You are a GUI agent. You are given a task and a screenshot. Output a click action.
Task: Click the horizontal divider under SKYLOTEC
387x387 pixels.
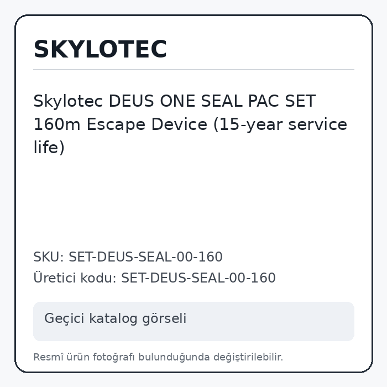193,70
